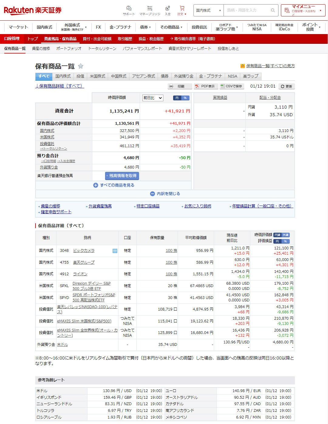Open the 前日比 comparison dropdown
Image resolution: width=328 pixels, height=424 pixels.
coord(153,98)
